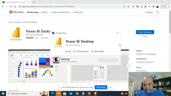Open browser side panel
This screenshot has height=96, width=171.
pyautogui.click(x=153, y=6)
